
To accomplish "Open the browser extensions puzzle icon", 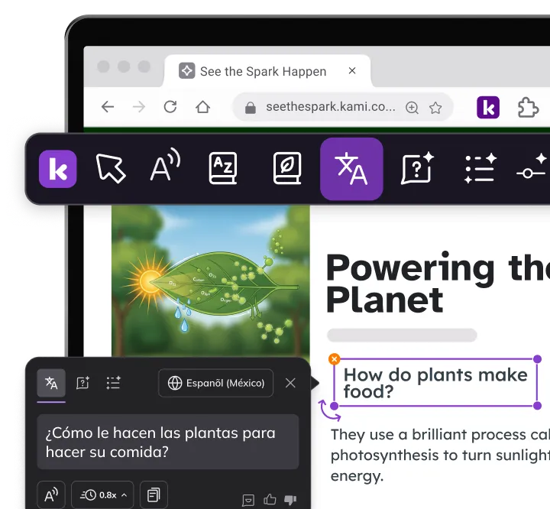I will tap(528, 108).
